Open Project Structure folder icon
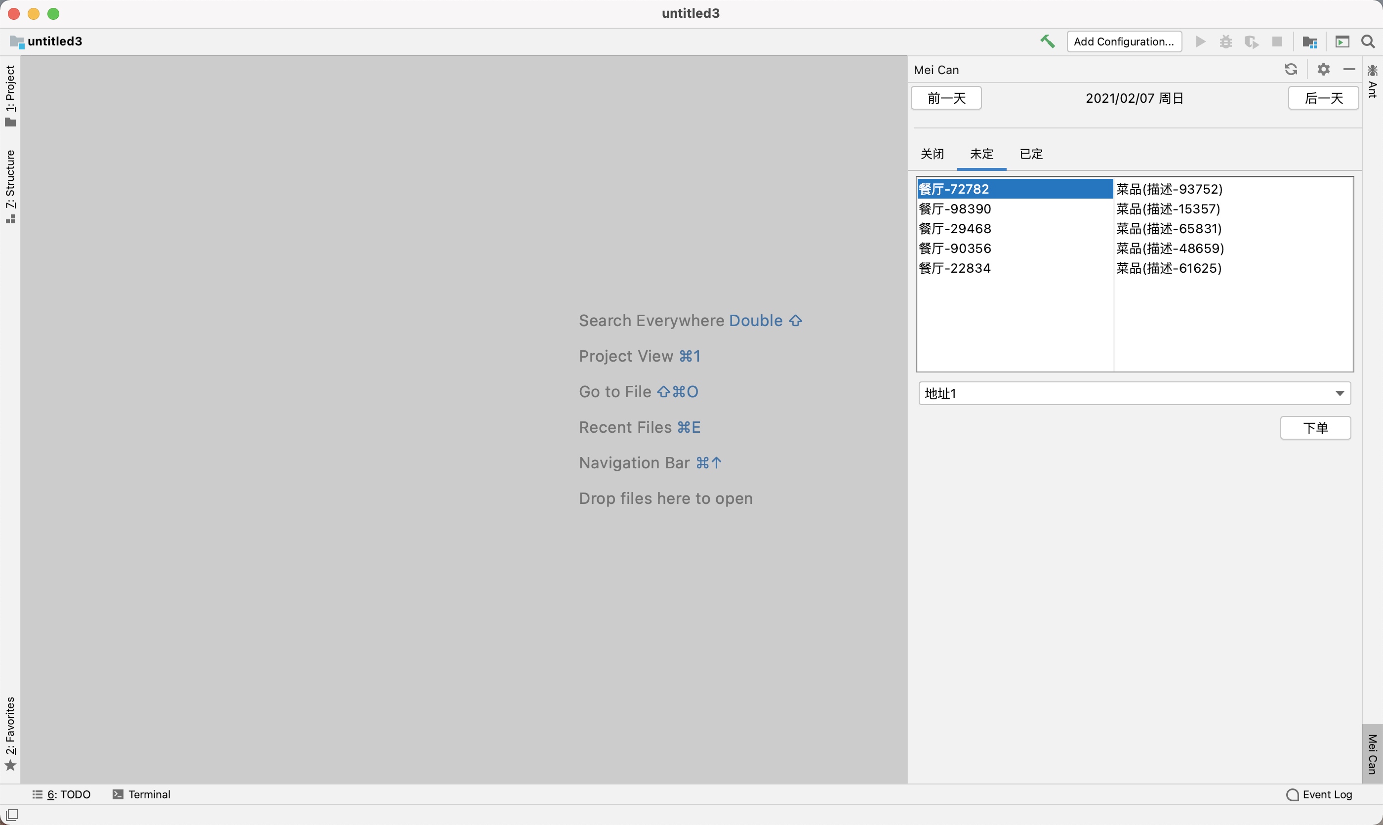This screenshot has height=825, width=1383. 1309,41
